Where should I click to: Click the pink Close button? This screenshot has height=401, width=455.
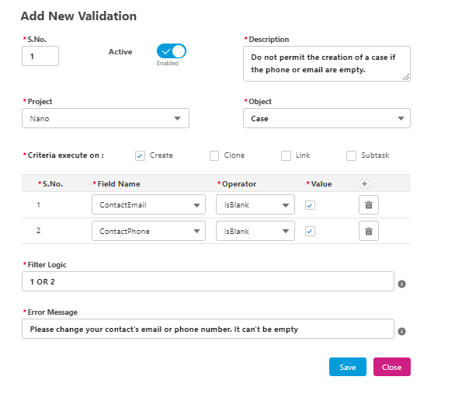coord(392,367)
